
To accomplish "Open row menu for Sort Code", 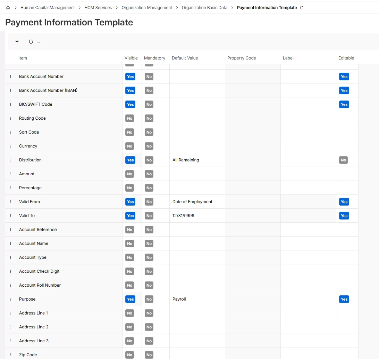I will [x=11, y=132].
